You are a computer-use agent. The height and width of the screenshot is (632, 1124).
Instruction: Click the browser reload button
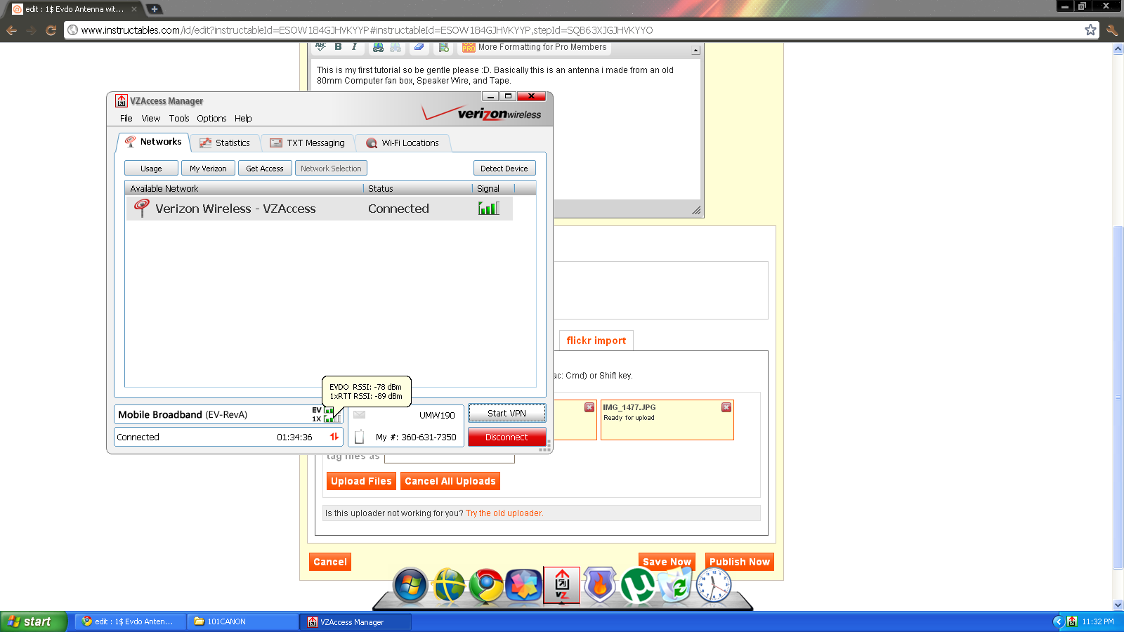[x=51, y=30]
